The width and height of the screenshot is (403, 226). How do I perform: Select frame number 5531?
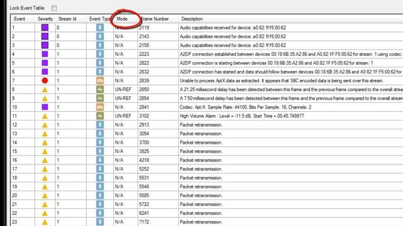[144, 178]
